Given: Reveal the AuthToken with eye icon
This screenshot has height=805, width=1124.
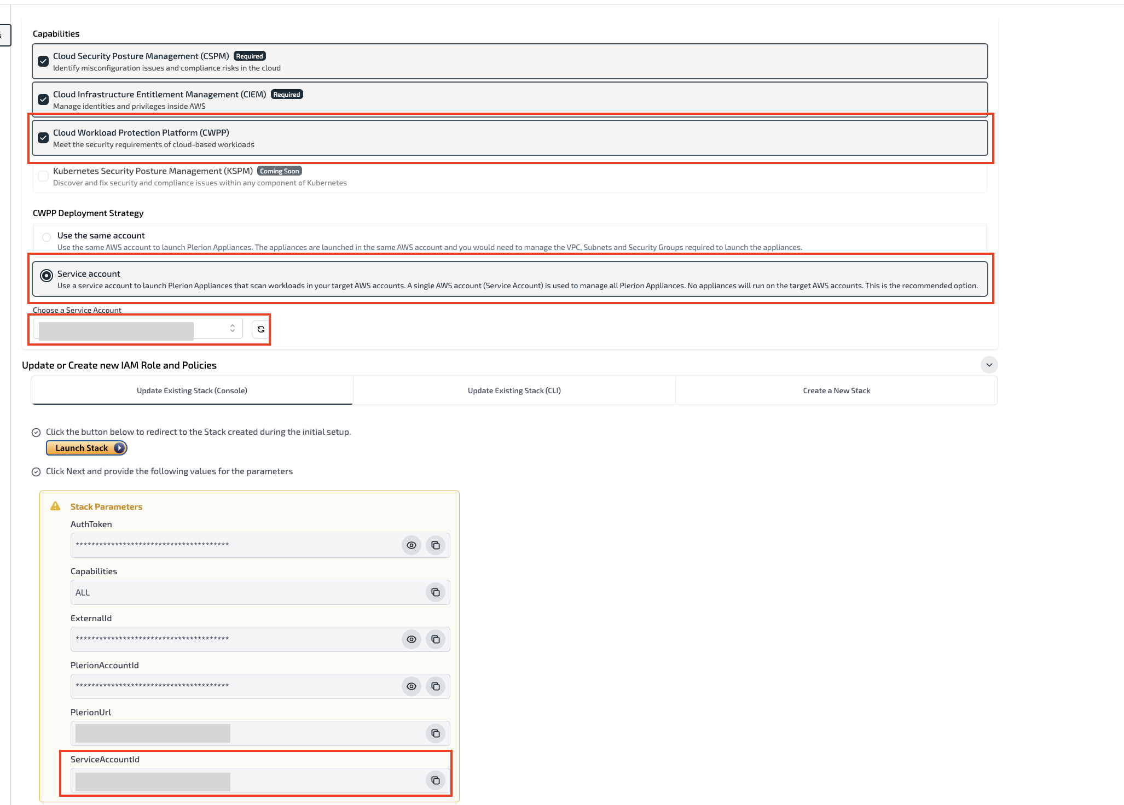Looking at the screenshot, I should (412, 545).
